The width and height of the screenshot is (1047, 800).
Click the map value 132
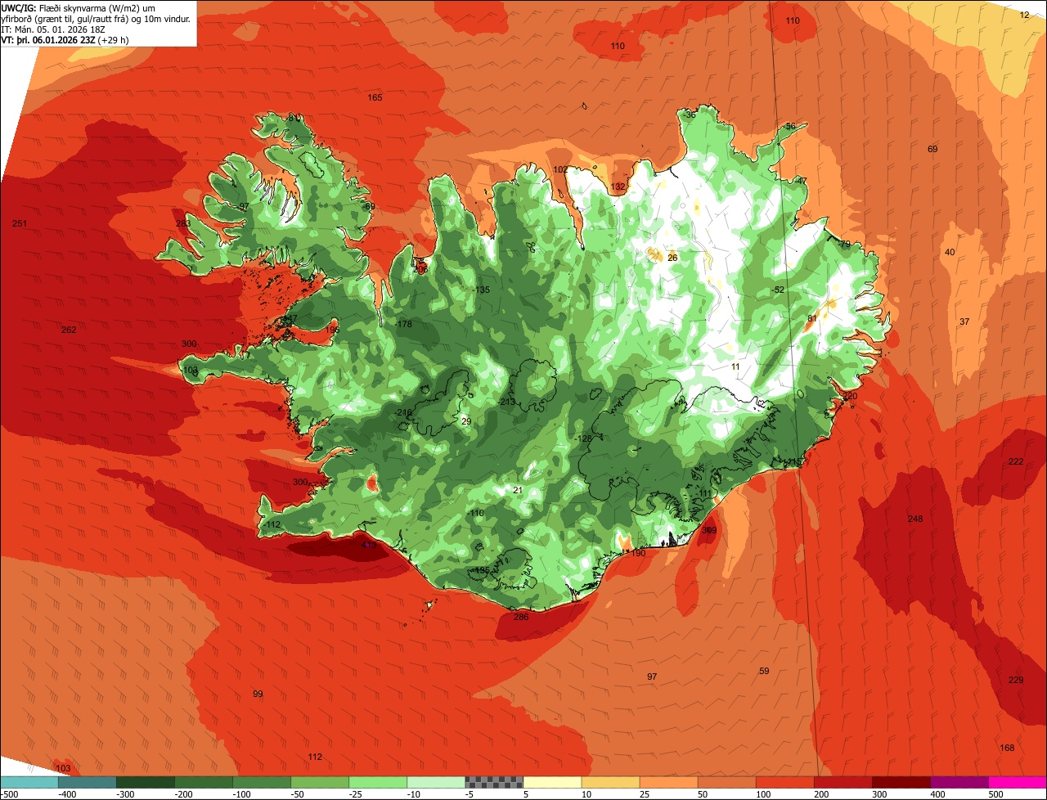[x=618, y=187]
